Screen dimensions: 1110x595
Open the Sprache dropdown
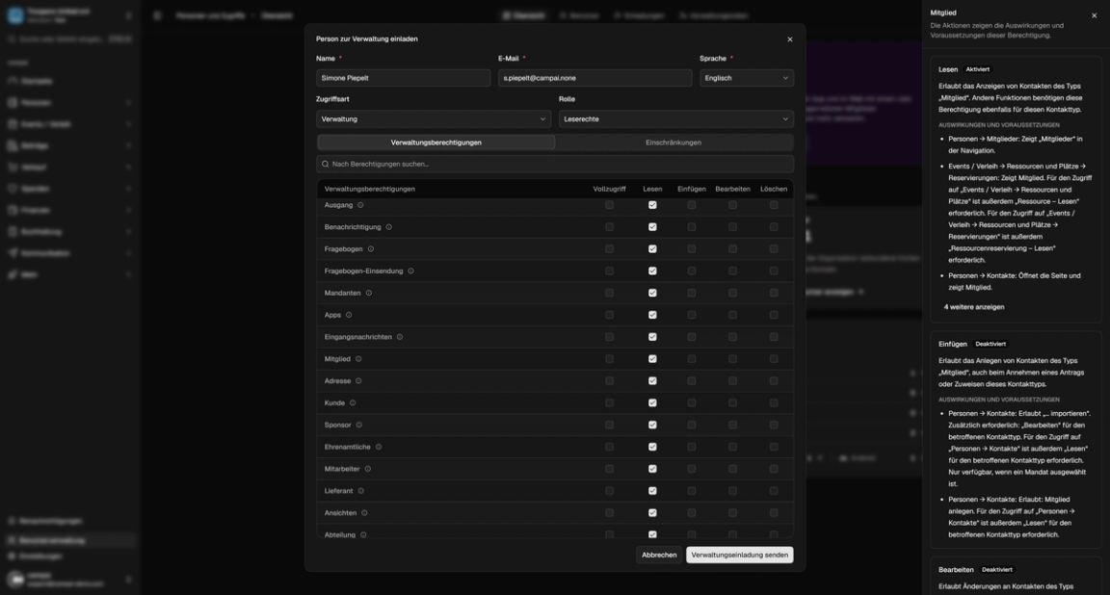[x=746, y=78]
